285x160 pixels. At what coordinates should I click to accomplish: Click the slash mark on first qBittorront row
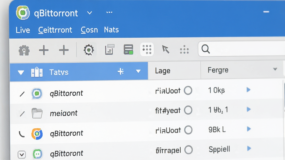pos(22,94)
